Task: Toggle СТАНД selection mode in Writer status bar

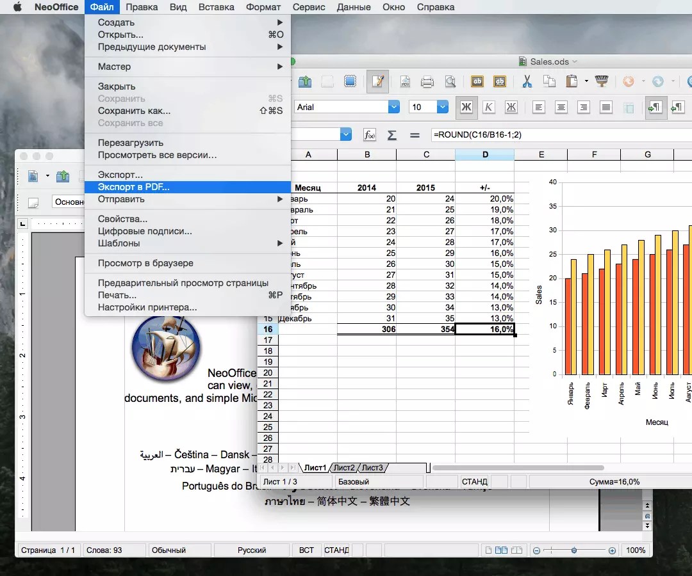Action: point(337,550)
